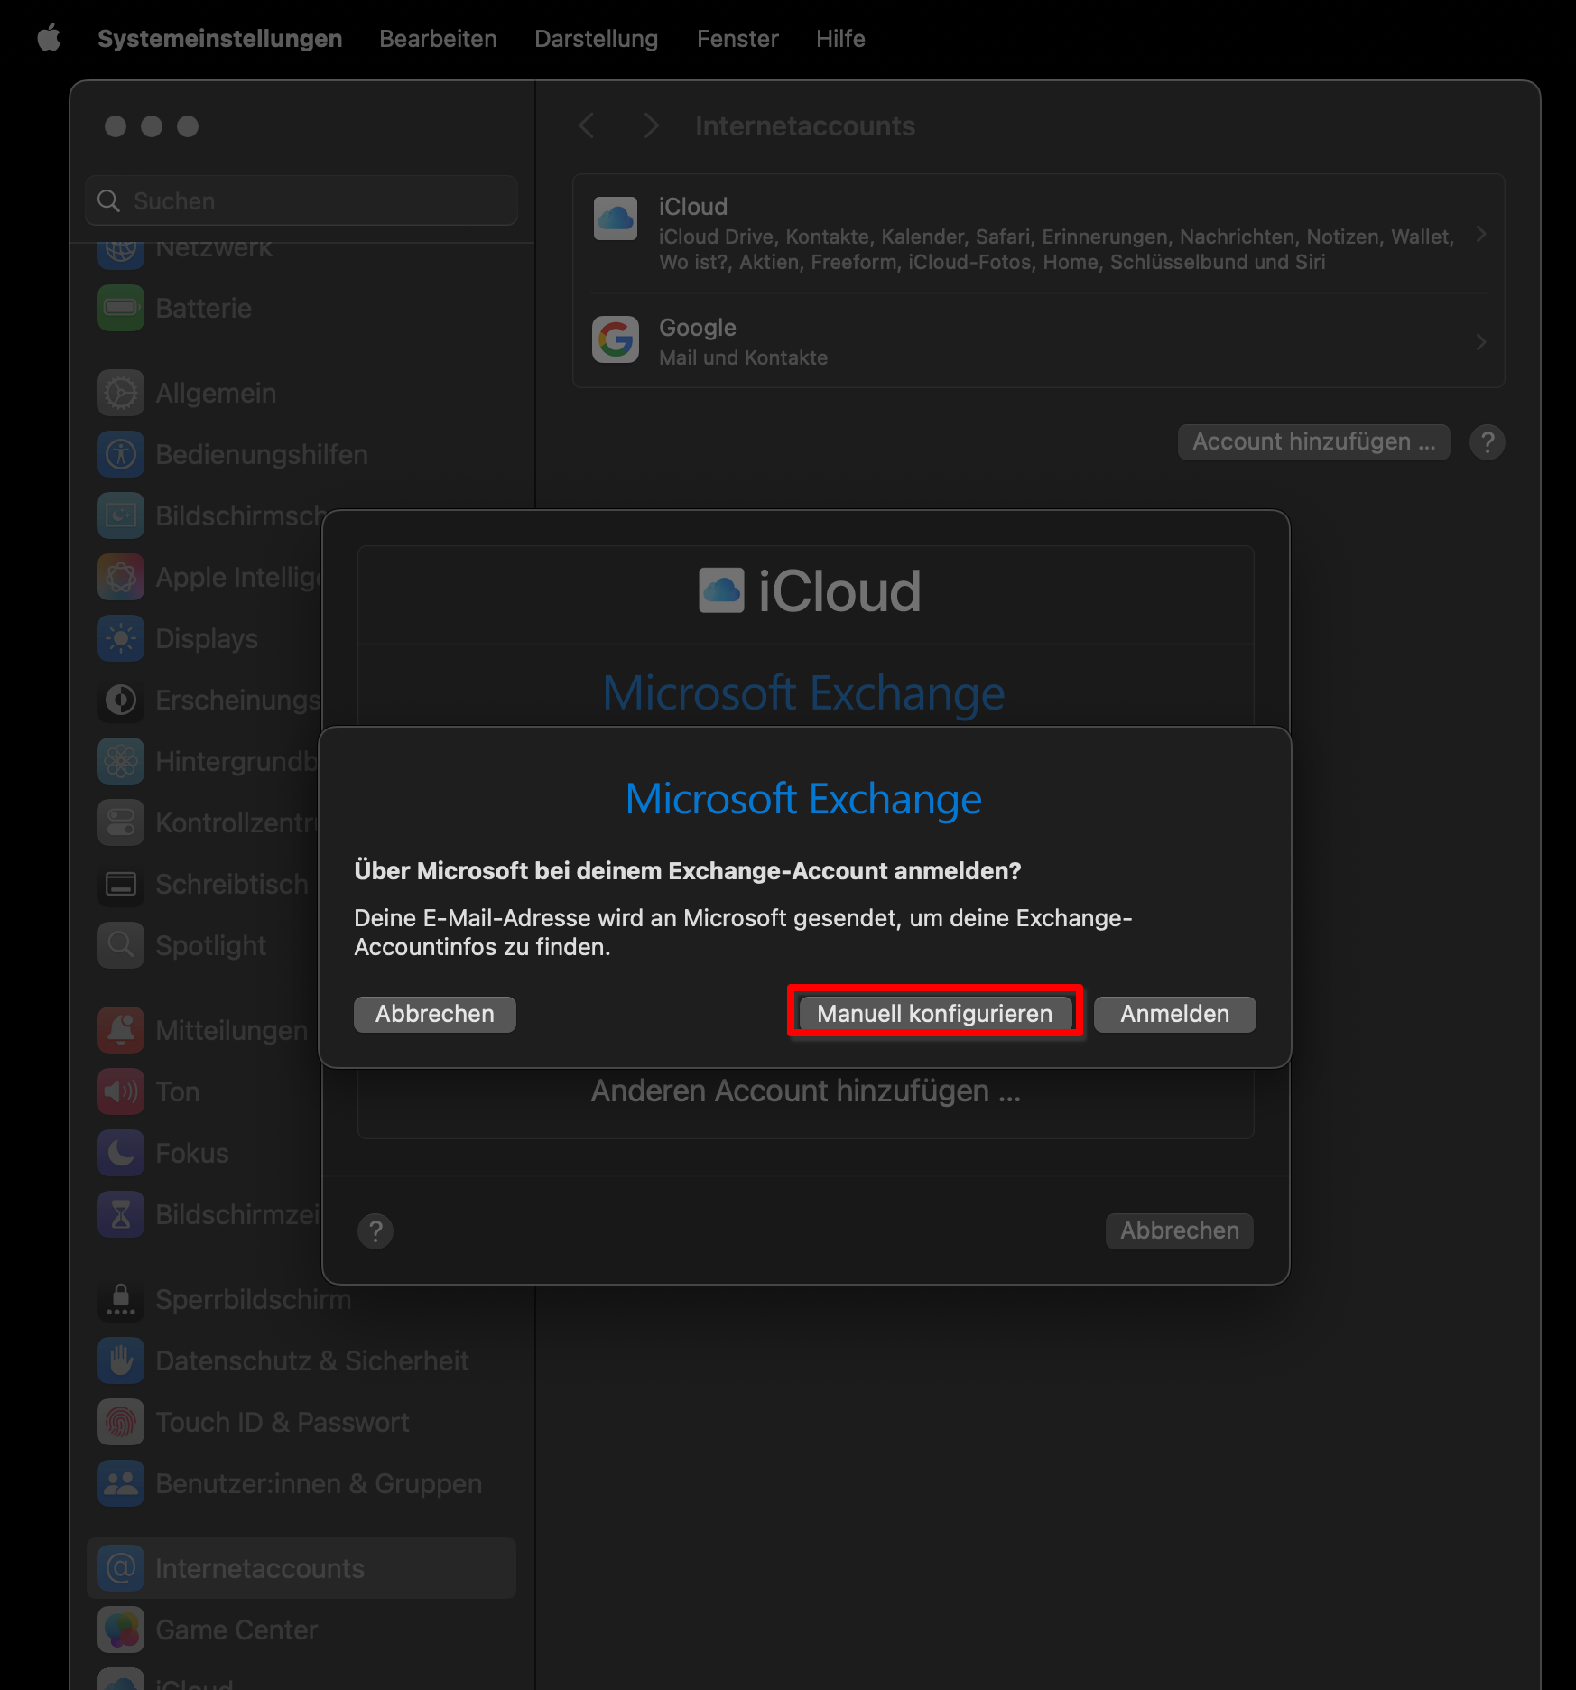Screen dimensions: 1576x1690
Task: Open Displays settings
Action: pos(206,638)
